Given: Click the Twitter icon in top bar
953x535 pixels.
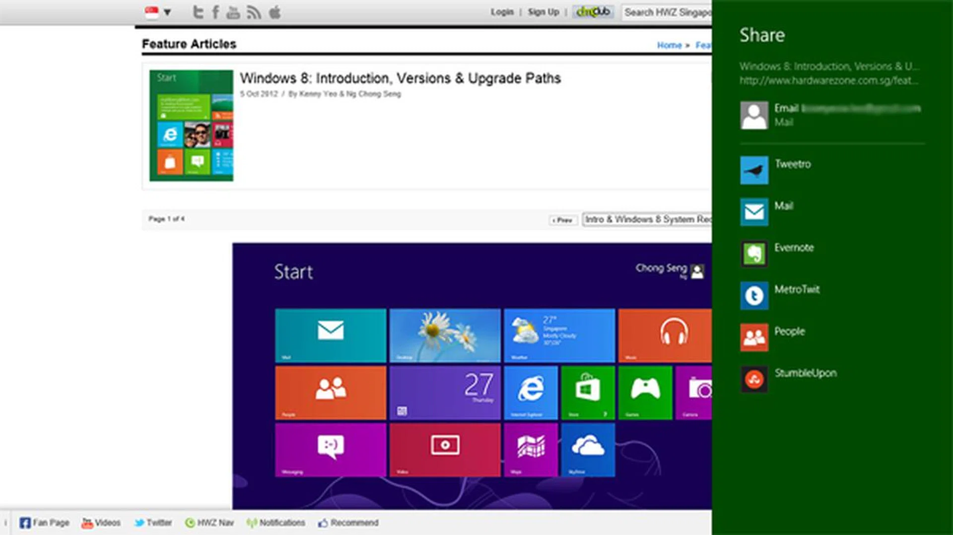Looking at the screenshot, I should click(x=198, y=12).
